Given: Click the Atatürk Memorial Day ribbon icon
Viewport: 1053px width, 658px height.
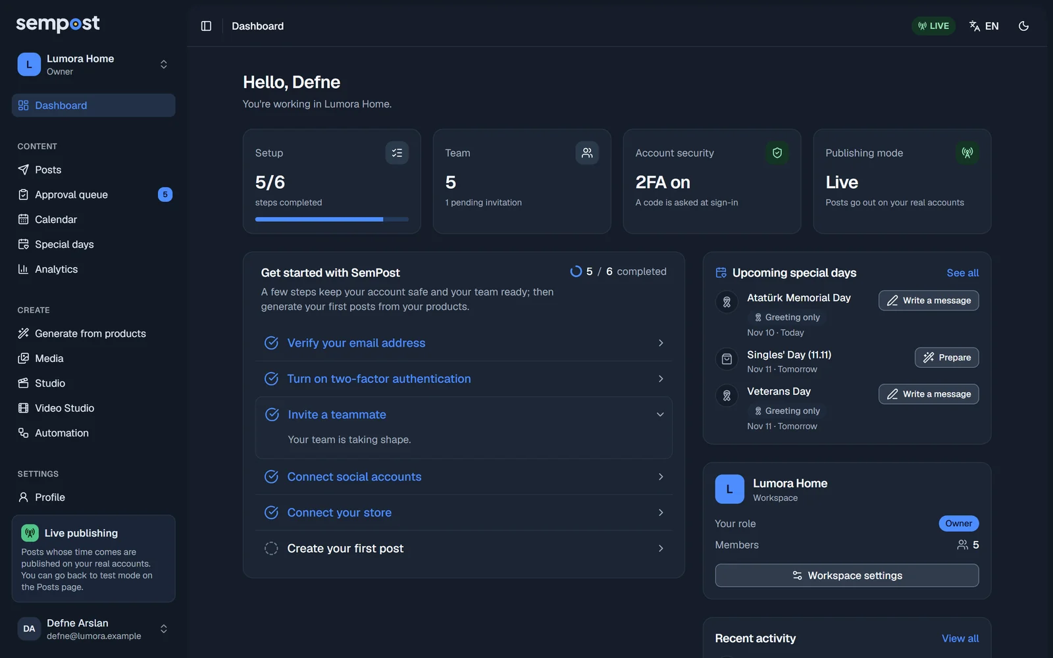Looking at the screenshot, I should pyautogui.click(x=727, y=302).
